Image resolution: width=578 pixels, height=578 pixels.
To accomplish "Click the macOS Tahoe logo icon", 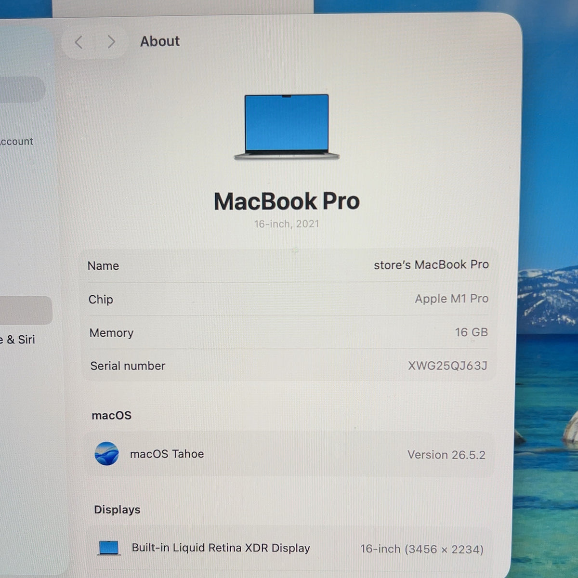I will 107,453.
